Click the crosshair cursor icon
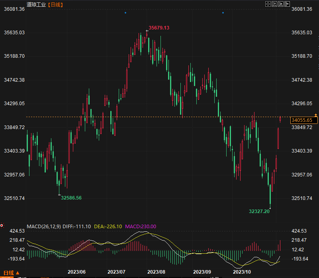 click(x=268, y=4)
